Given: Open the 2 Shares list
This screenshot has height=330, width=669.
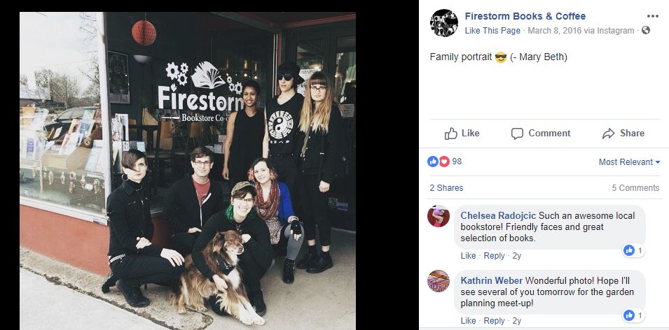Looking at the screenshot, I should coord(446,188).
